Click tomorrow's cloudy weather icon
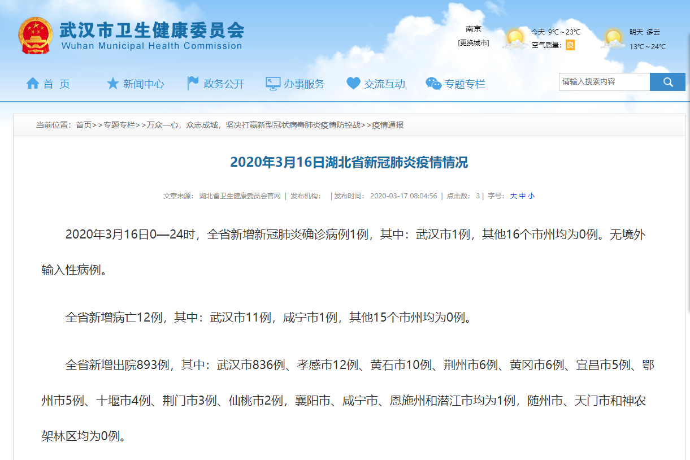 point(614,38)
